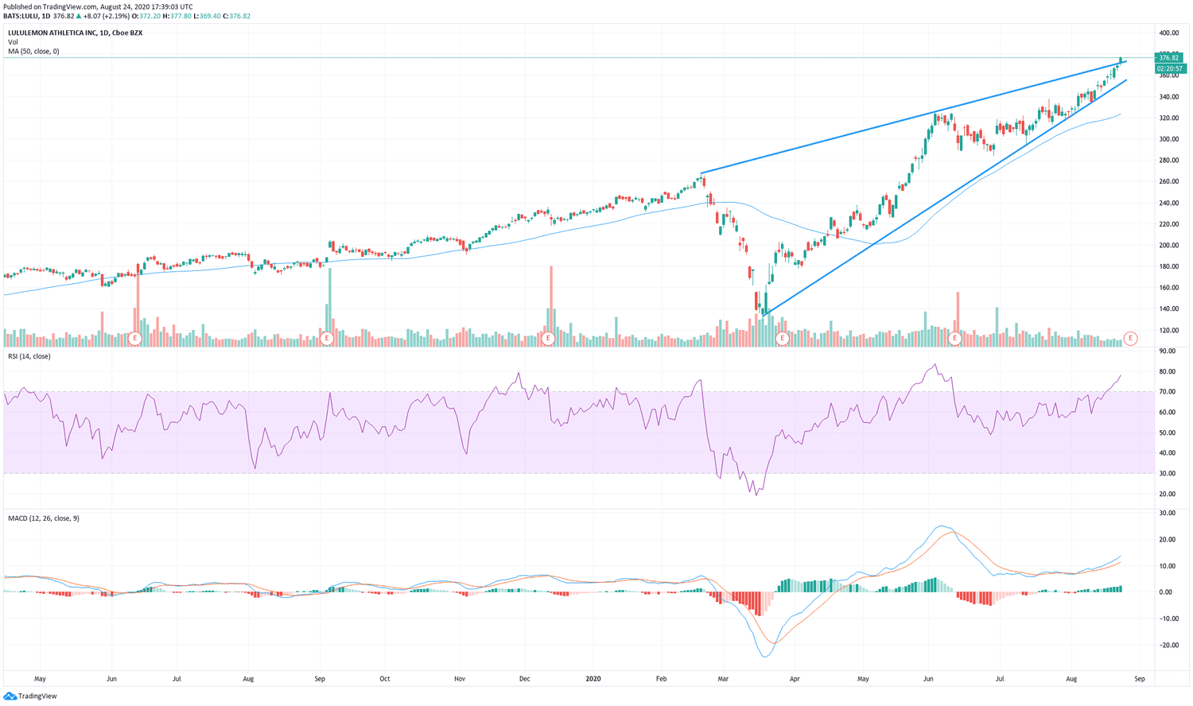Click the 0.00 MACD axis label
The image size is (1193, 706).
[x=1166, y=592]
